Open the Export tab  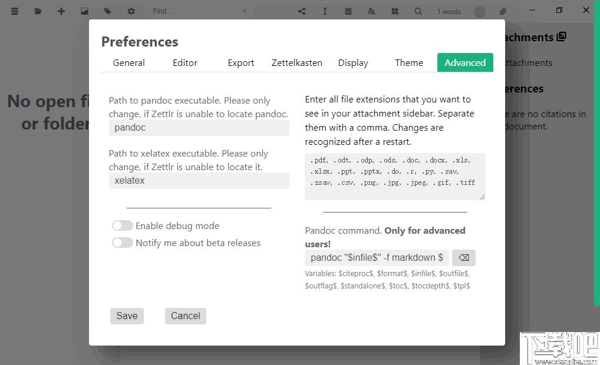(x=240, y=62)
